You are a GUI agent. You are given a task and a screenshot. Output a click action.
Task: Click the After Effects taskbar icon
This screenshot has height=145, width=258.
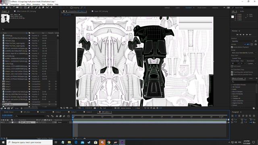pos(122,142)
